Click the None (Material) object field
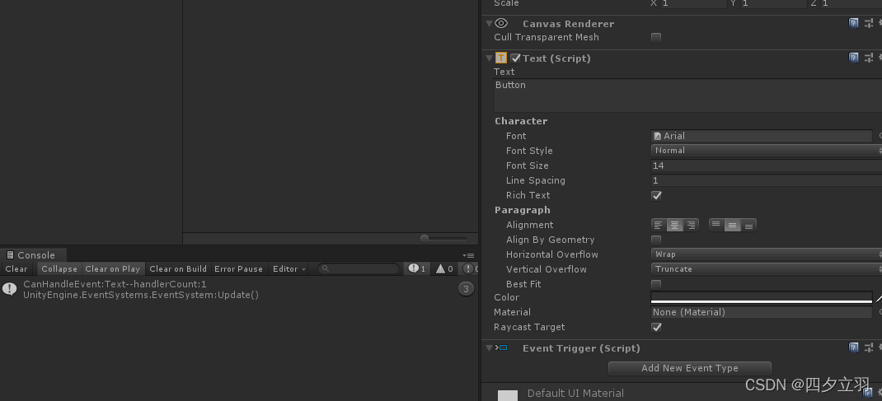Image resolution: width=882 pixels, height=401 pixels. click(762, 312)
